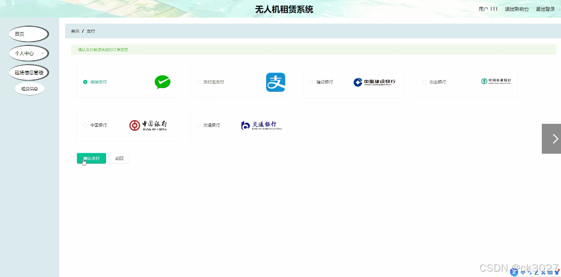Click the Agricultural Bank of China logo
Screen dimensions: 561x277
tap(496, 81)
